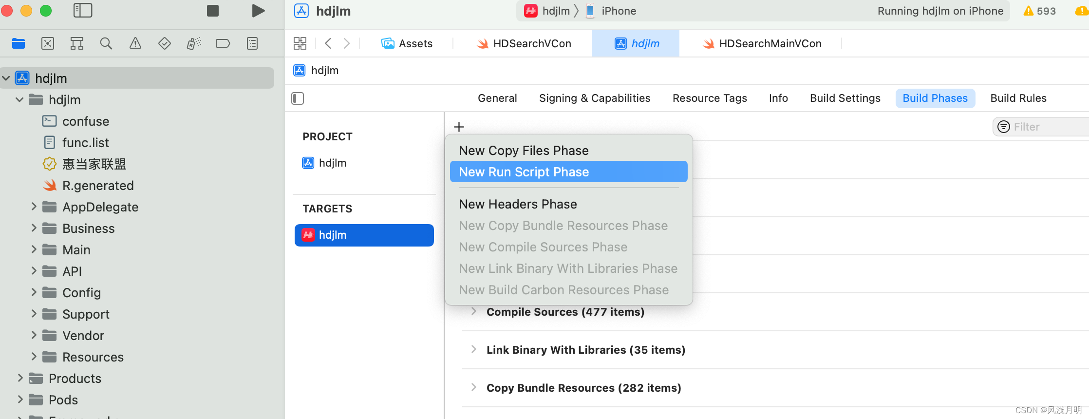Expand the Support folder
Image resolution: width=1089 pixels, height=419 pixels.
(x=34, y=314)
